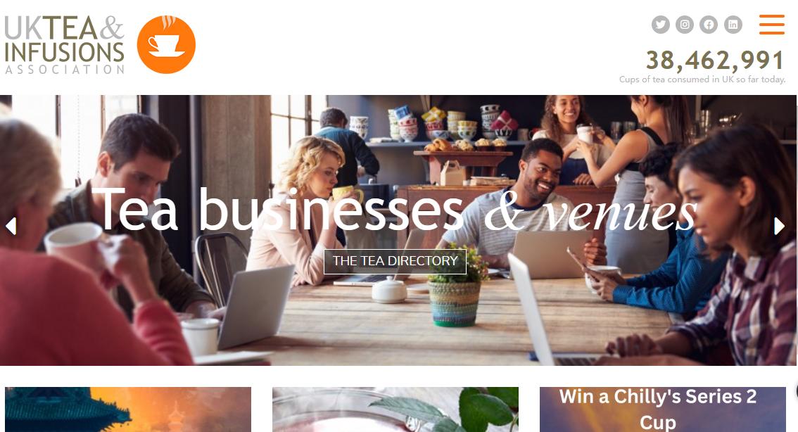Click the cups of tea counter number

[715, 61]
